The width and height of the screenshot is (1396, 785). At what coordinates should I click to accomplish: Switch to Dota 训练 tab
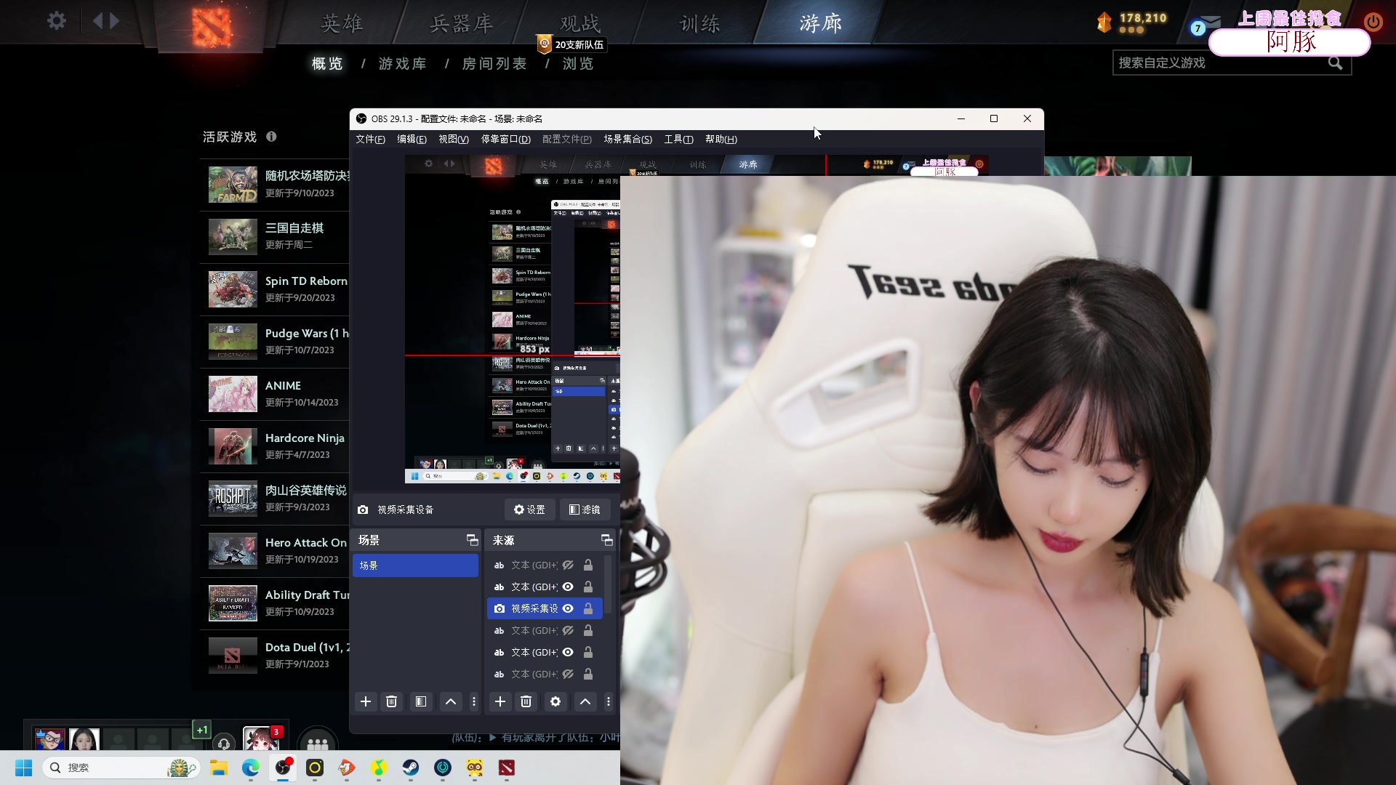[699, 23]
